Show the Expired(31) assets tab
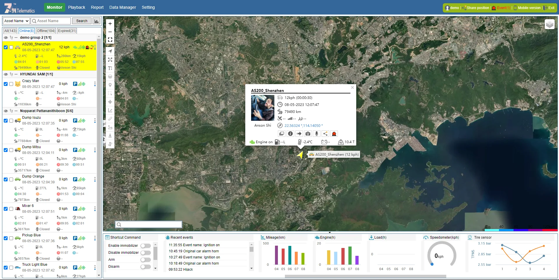Image resolution: width=559 pixels, height=280 pixels. click(67, 31)
